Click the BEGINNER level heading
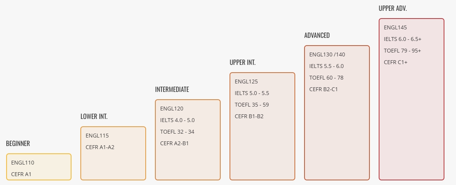Image resolution: width=456 pixels, height=185 pixels. (18, 143)
